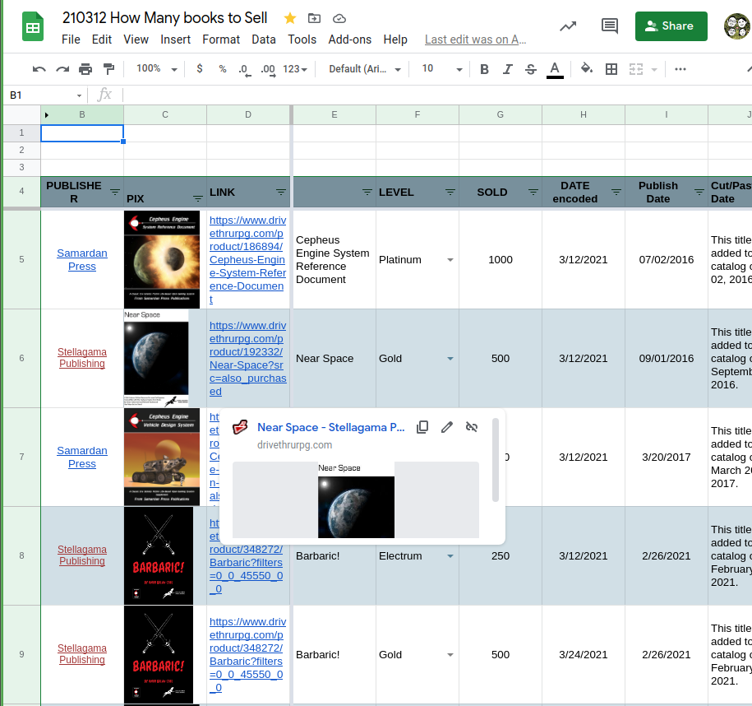Copy link in the Near Space preview card
752x706 pixels.
point(422,427)
